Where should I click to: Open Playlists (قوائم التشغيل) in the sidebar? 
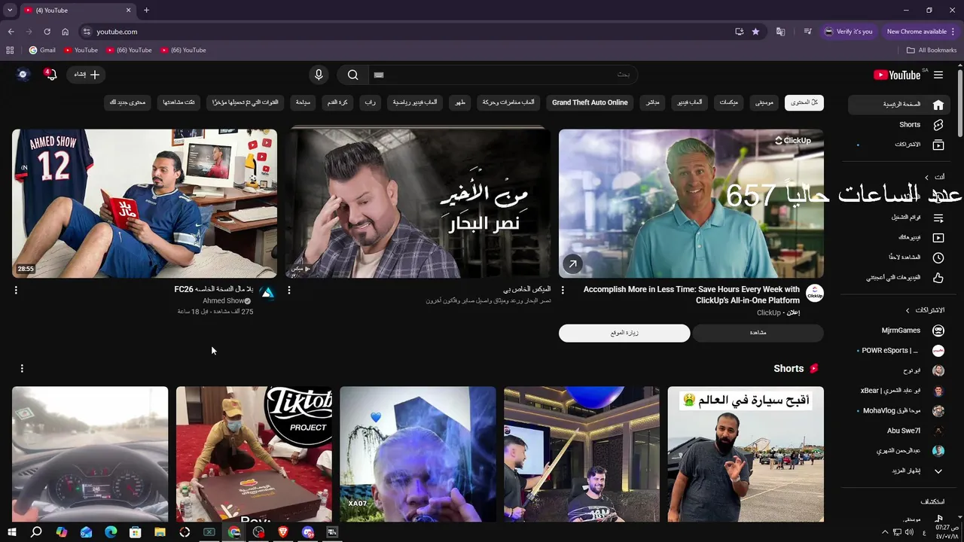tap(899, 218)
